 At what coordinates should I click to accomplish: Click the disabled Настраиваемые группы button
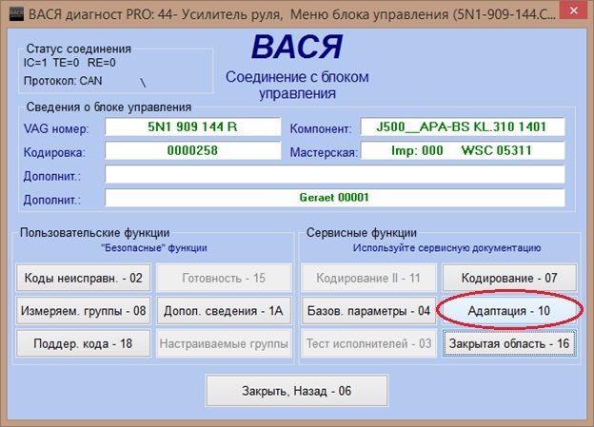point(224,343)
